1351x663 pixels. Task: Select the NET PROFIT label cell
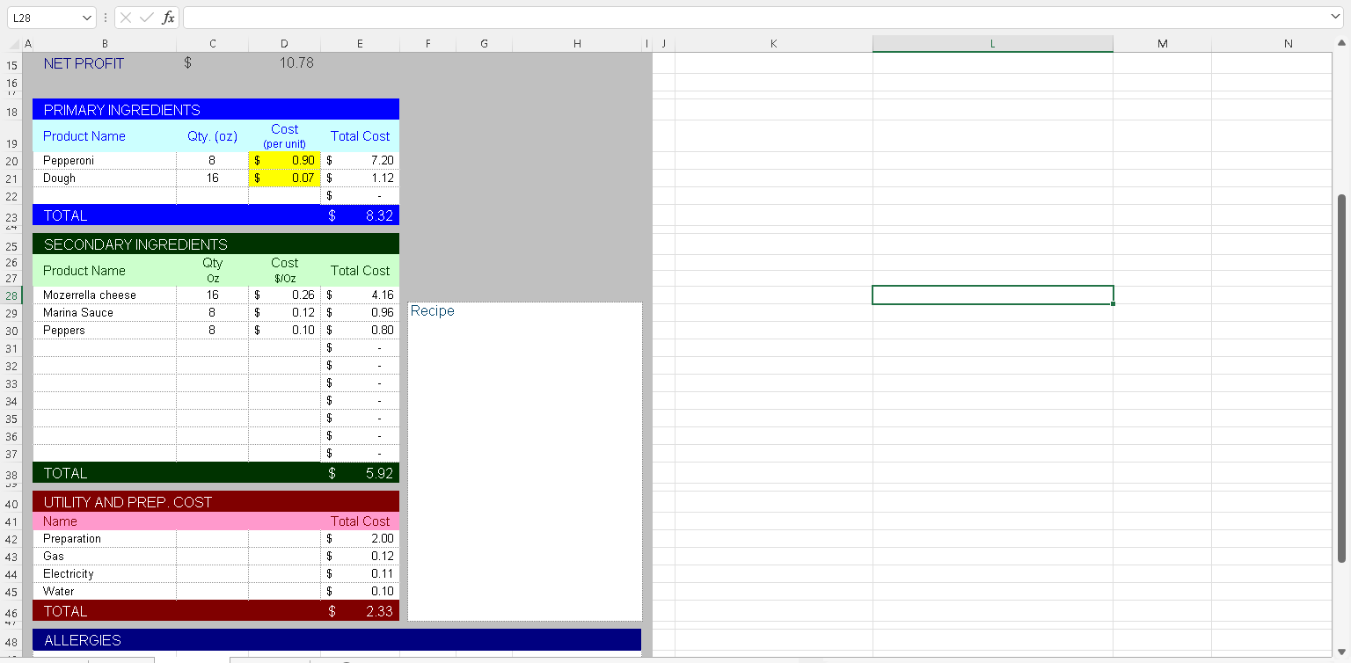(x=84, y=62)
